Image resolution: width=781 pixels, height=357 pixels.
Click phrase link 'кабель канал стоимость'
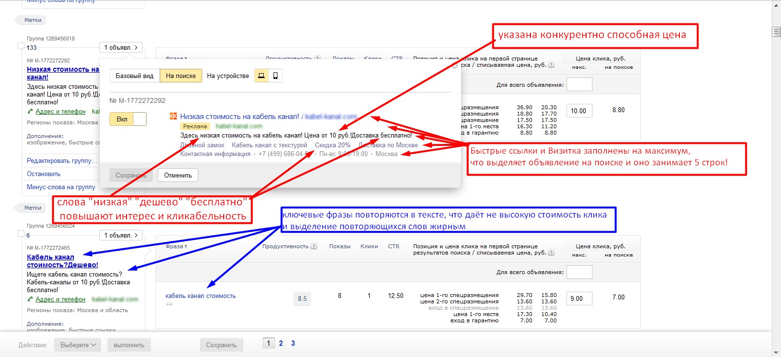pyautogui.click(x=201, y=296)
